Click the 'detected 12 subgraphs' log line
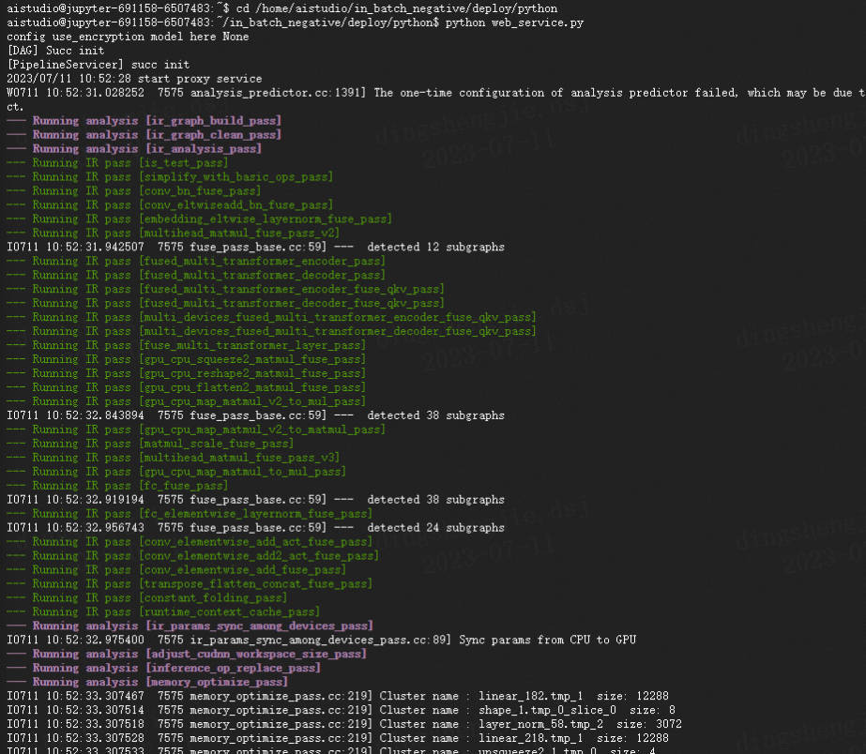The width and height of the screenshot is (866, 754). tap(255, 248)
